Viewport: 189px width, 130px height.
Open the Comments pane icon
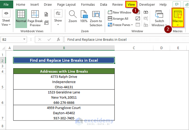pyautogui.click(x=177, y=5)
